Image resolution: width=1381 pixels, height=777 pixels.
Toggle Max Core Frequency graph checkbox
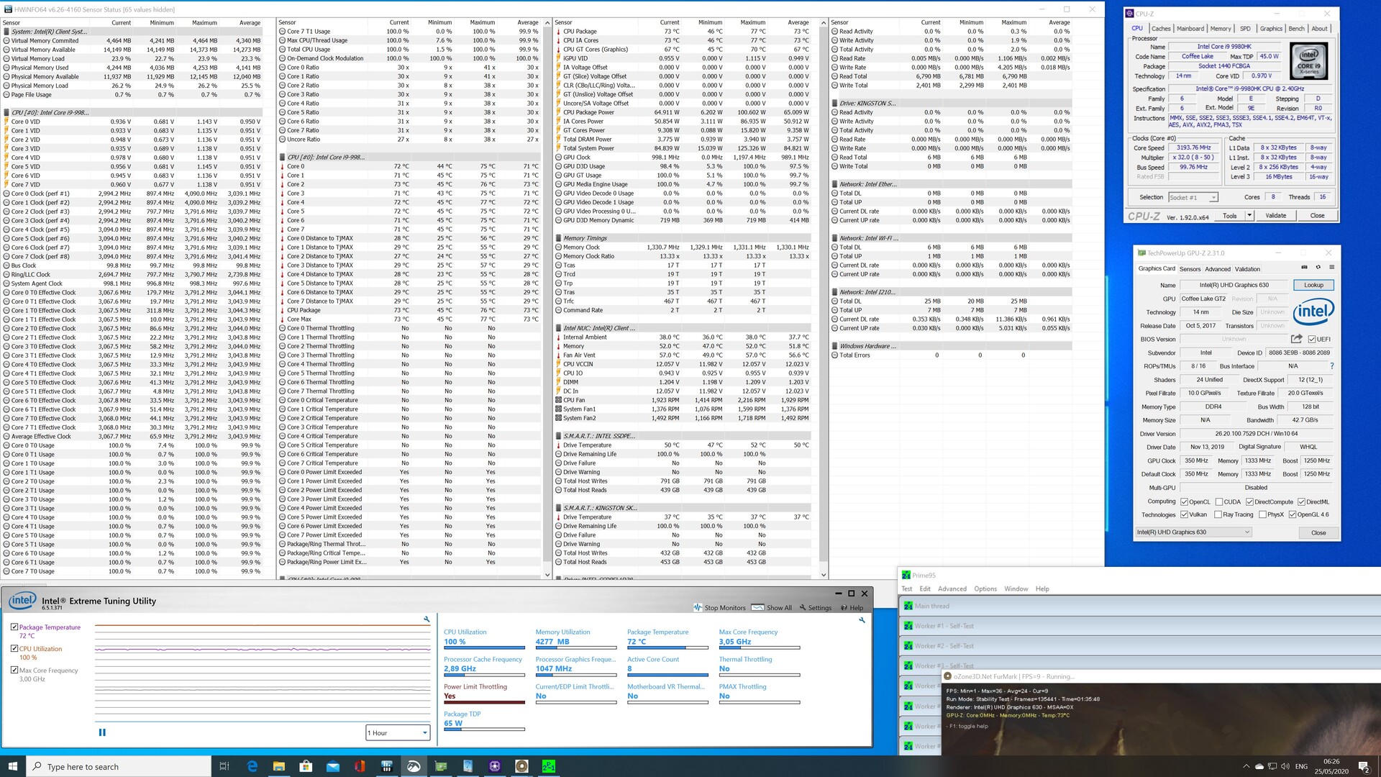[x=14, y=671]
